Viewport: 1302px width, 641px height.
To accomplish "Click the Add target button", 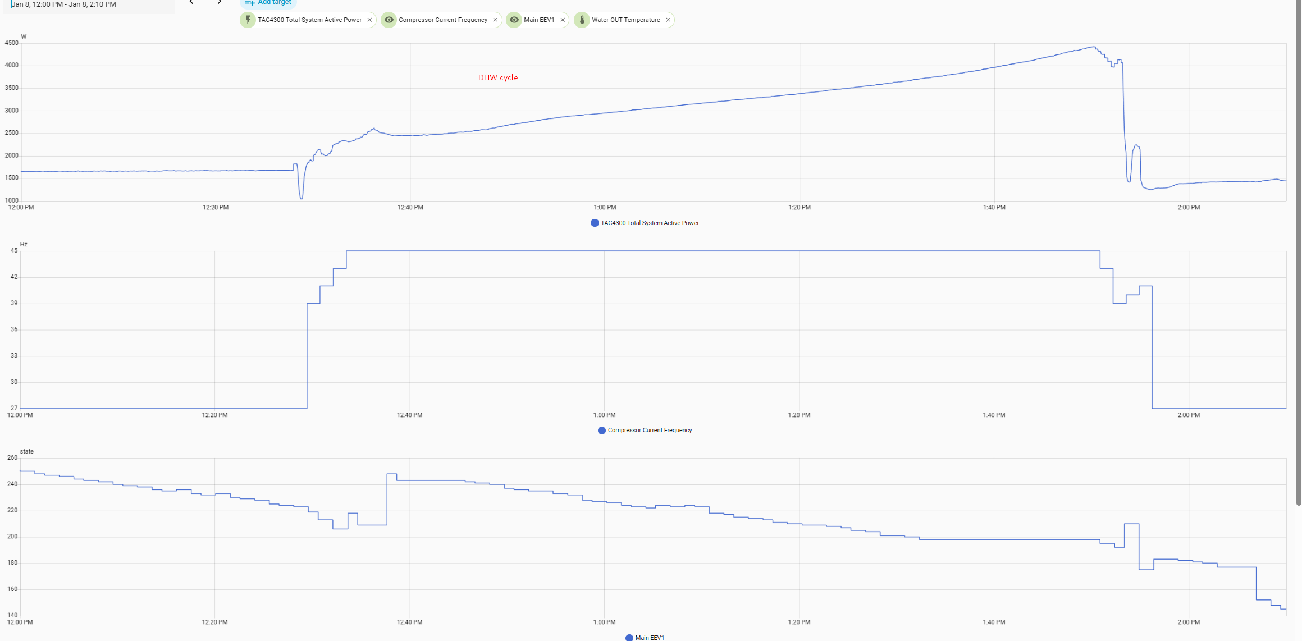I will click(268, 3).
